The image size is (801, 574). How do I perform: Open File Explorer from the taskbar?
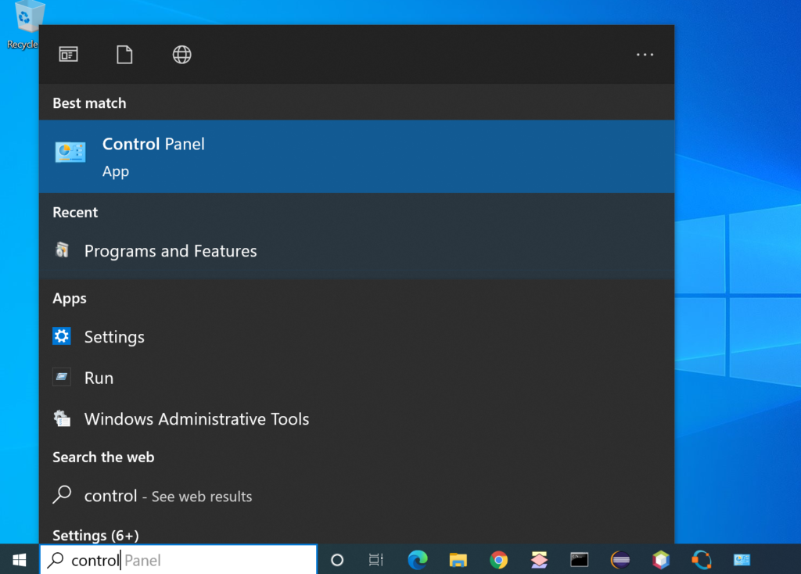click(x=458, y=560)
